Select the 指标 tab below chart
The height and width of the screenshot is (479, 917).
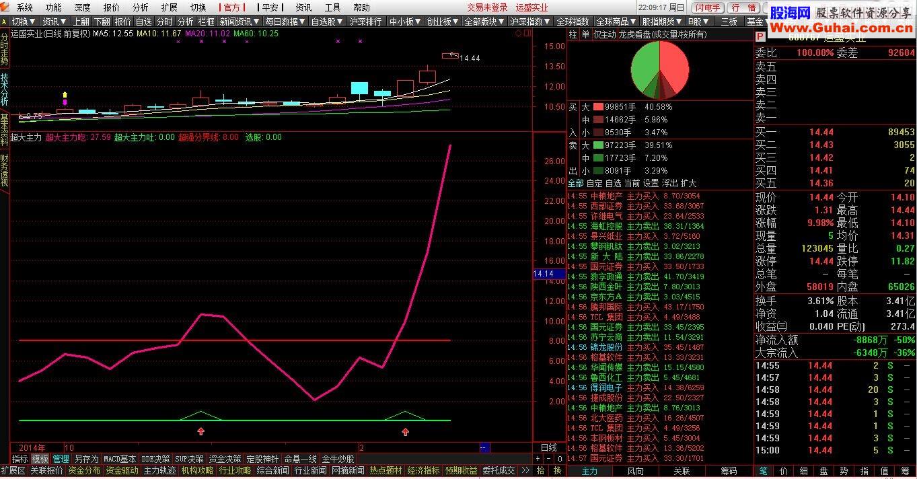(20, 459)
